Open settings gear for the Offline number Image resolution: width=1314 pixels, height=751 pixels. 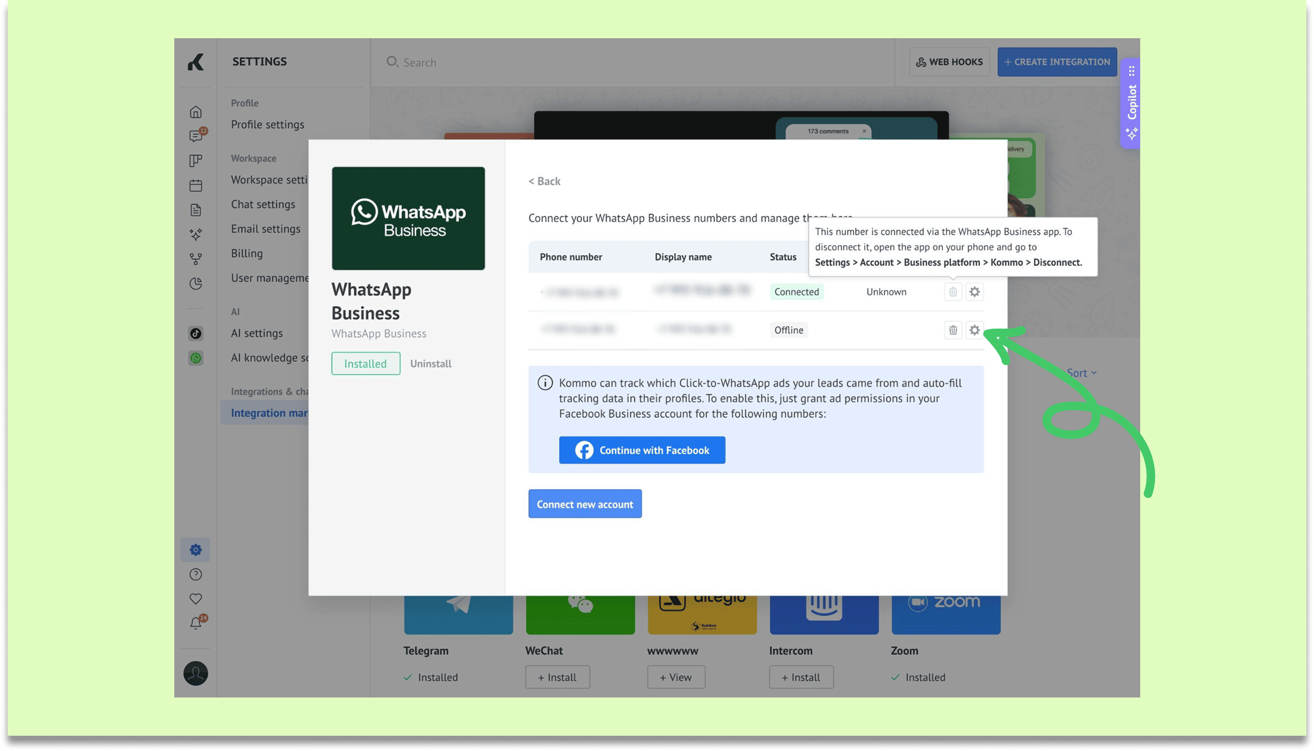[974, 330]
